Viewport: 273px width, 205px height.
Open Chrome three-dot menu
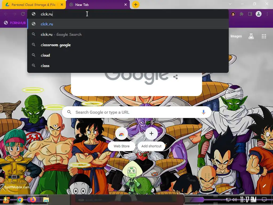point(267,14)
